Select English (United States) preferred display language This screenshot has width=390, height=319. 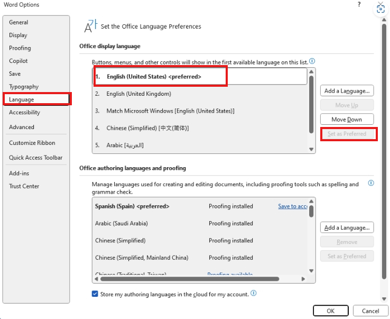[200, 77]
